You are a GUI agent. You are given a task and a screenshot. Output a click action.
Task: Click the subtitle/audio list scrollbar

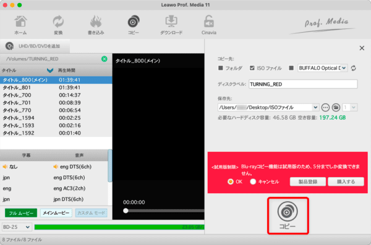[x=110, y=166]
